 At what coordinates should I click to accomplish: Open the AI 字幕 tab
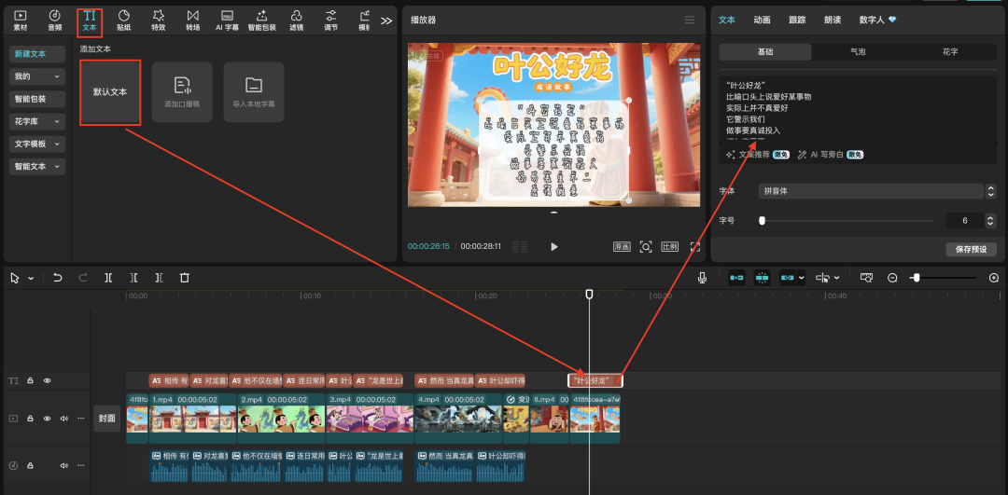(227, 21)
